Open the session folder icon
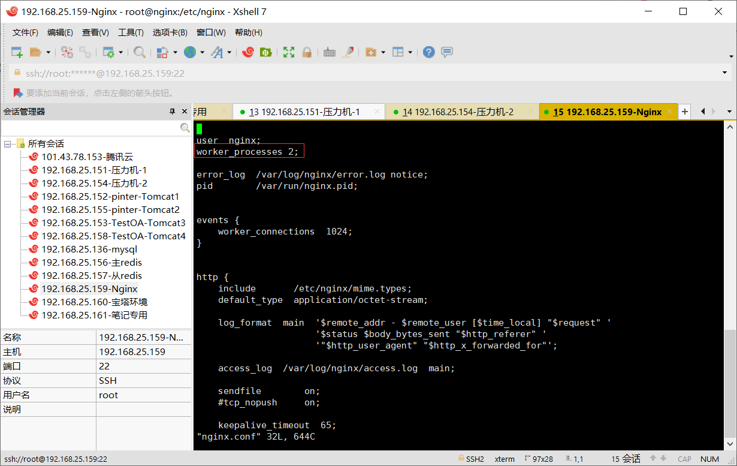 tap(36, 52)
